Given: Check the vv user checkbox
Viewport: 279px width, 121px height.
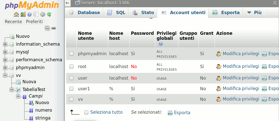Looking at the screenshot, I should point(71,99).
